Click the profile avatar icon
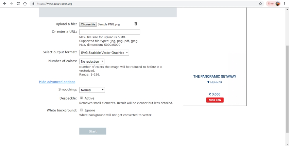 [x=278, y=4]
